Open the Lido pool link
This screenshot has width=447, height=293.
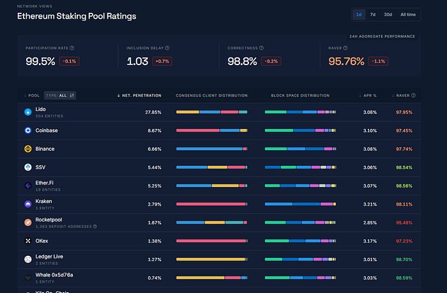(x=40, y=109)
